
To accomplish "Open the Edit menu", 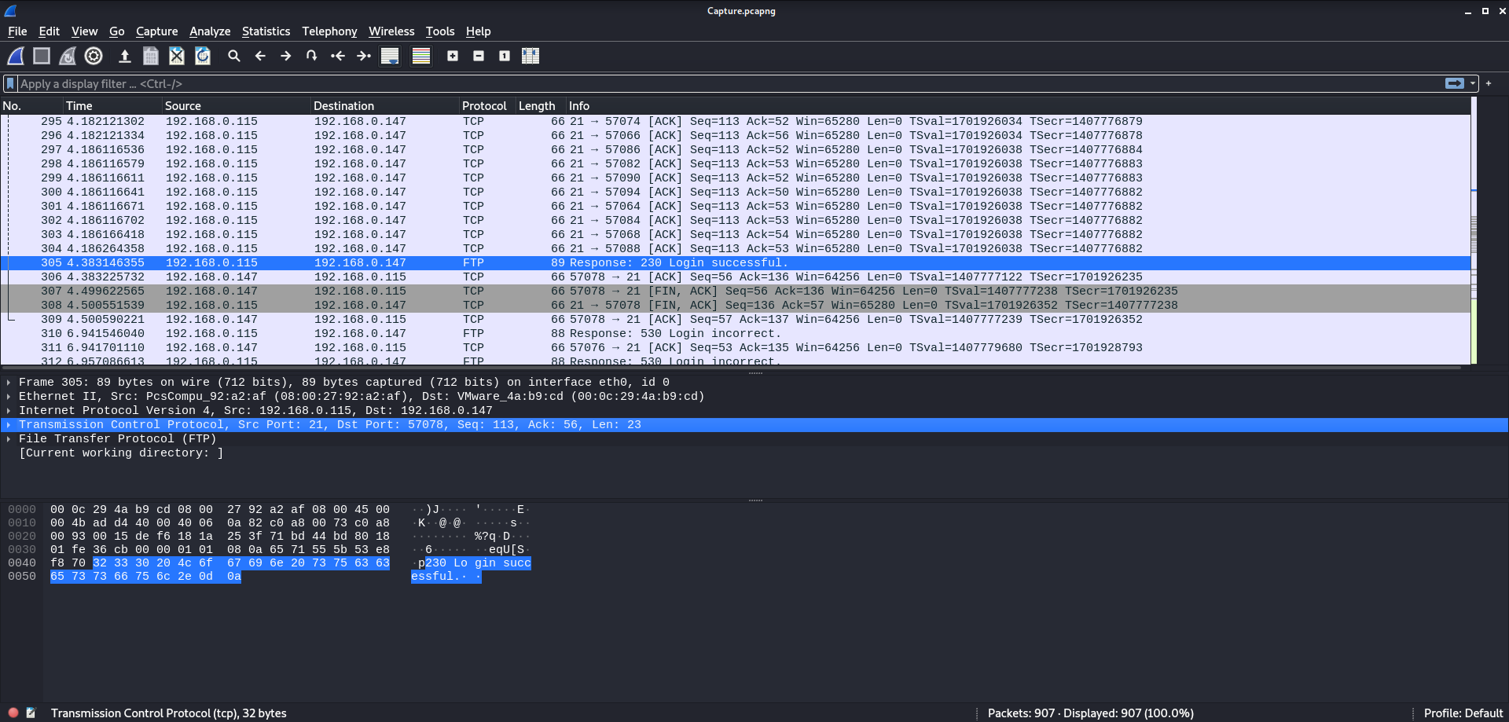I will 49,31.
